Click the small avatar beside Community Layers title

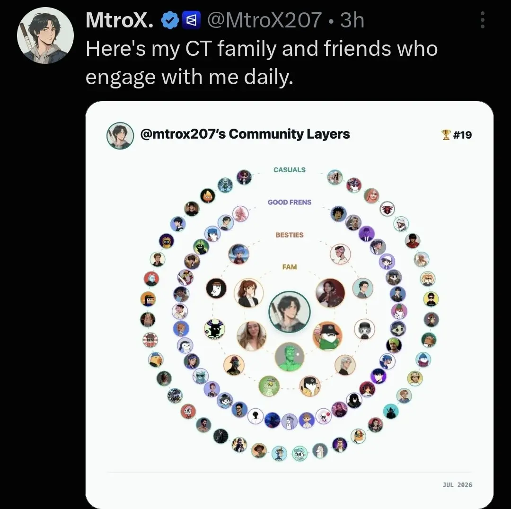point(120,136)
